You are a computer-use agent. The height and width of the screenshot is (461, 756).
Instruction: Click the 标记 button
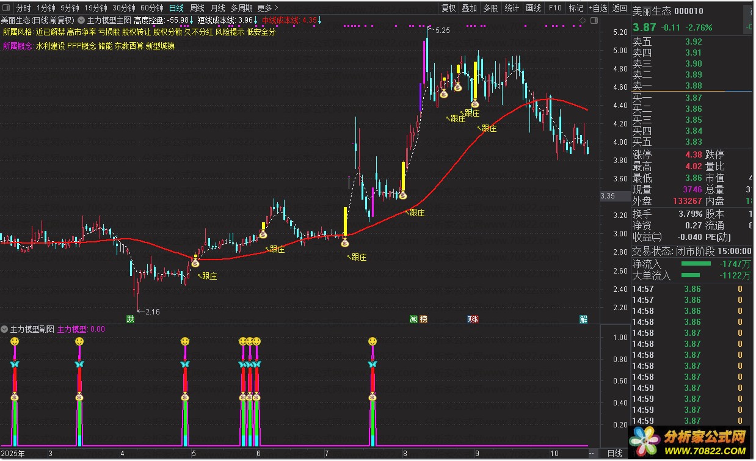[576, 8]
